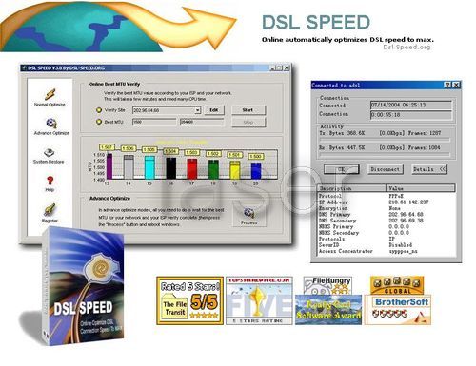Click the Description column header
Image resolution: width=476 pixels, height=366 pixels.
352,188
